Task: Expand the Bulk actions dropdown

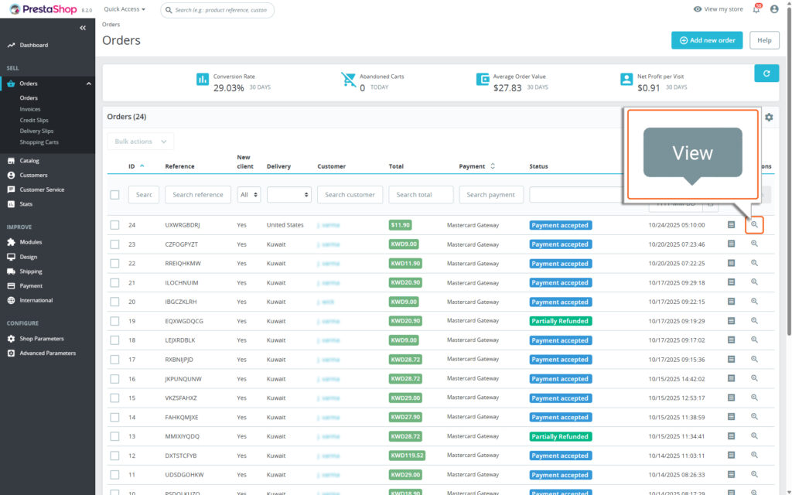Action: tap(140, 142)
